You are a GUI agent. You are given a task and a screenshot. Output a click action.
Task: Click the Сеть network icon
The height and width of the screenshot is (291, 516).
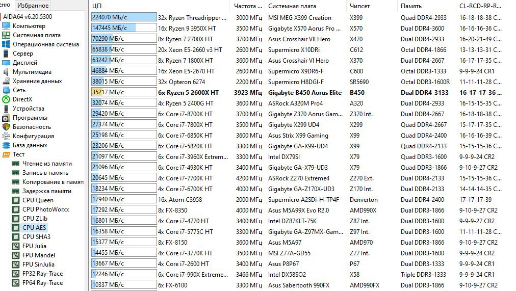[x=6, y=90]
